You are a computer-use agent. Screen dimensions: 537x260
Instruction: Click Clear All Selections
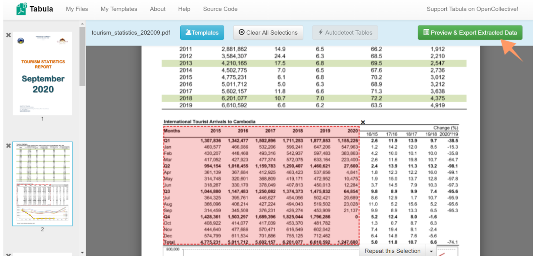(268, 33)
